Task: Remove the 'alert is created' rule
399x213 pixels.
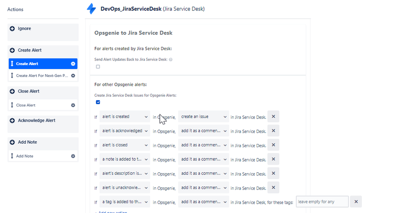Action: click(x=273, y=116)
